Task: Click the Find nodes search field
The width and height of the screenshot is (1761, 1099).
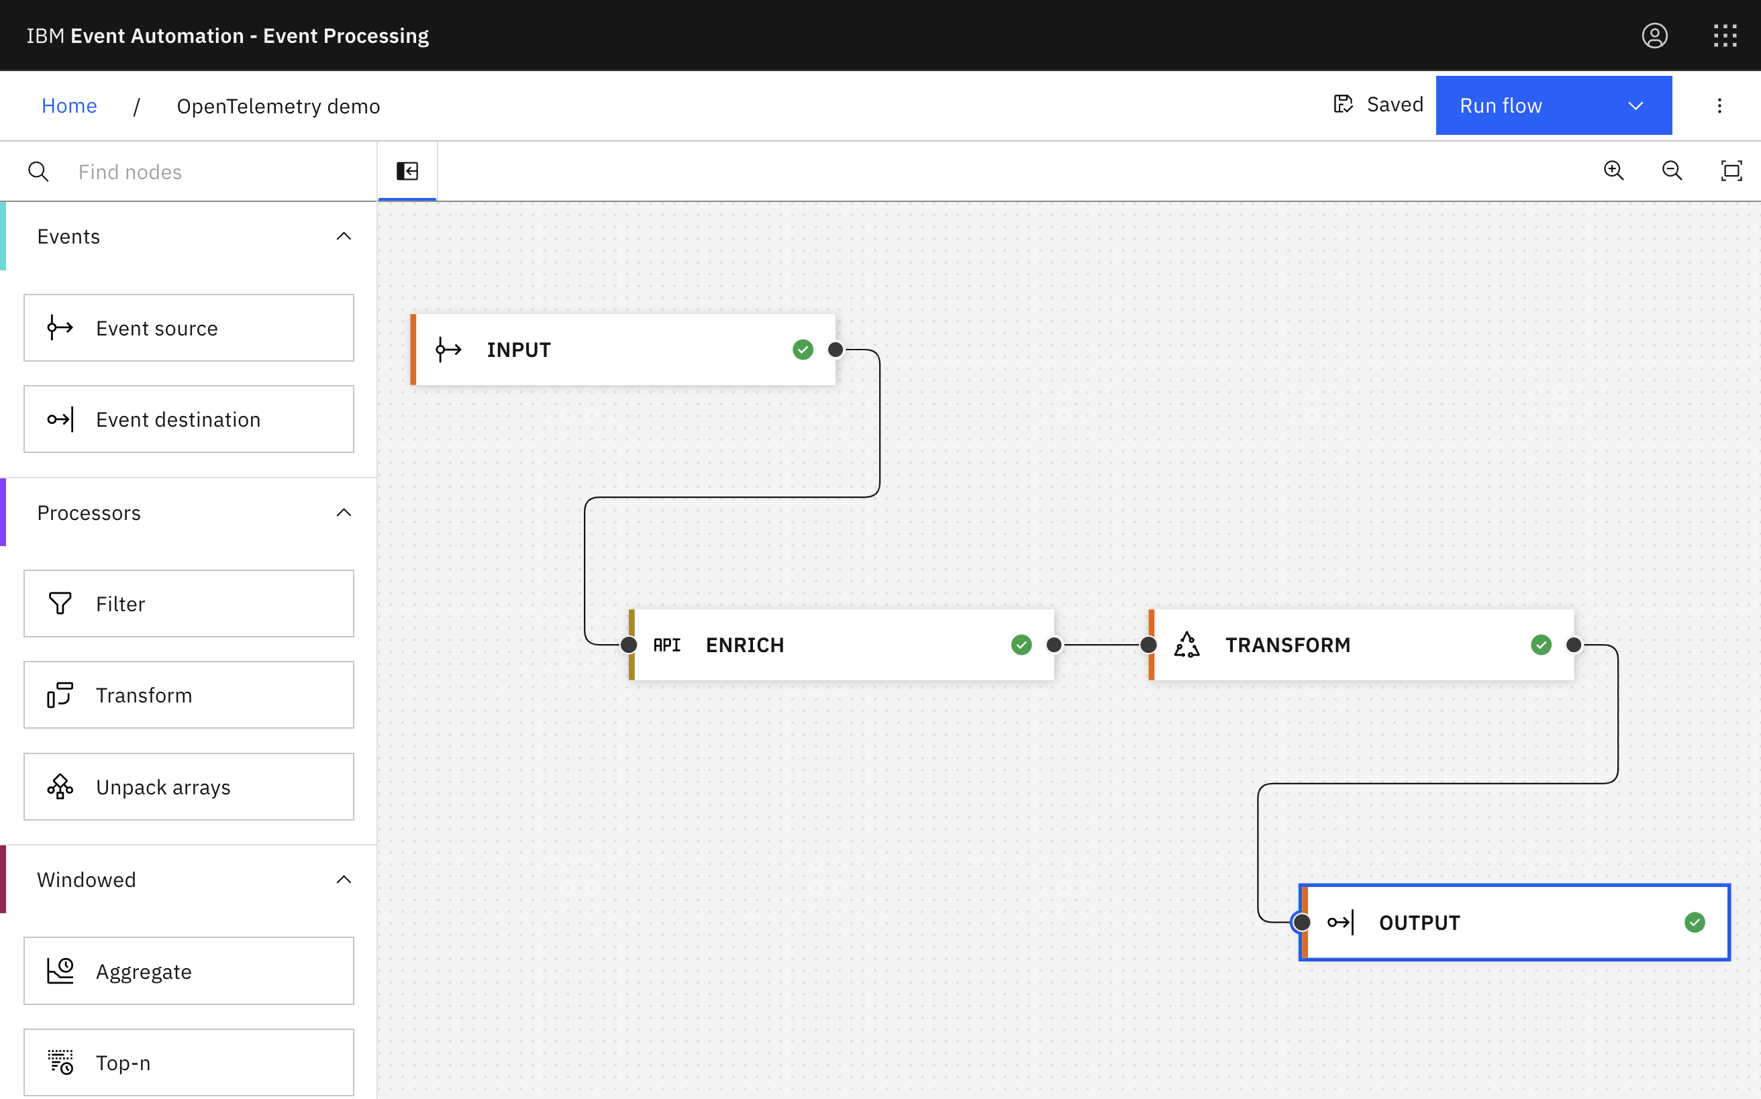Action: tap(218, 172)
